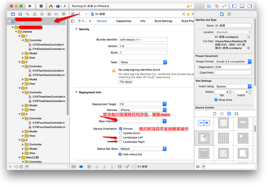Show the Quick Help inspector

tap(229, 14)
